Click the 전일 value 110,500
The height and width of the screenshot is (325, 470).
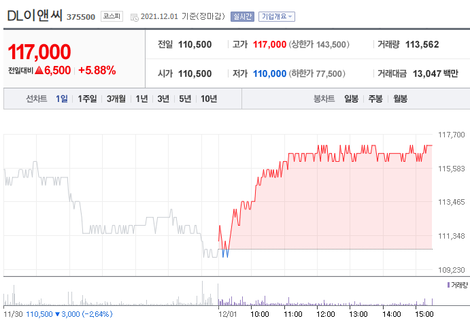pyautogui.click(x=195, y=45)
